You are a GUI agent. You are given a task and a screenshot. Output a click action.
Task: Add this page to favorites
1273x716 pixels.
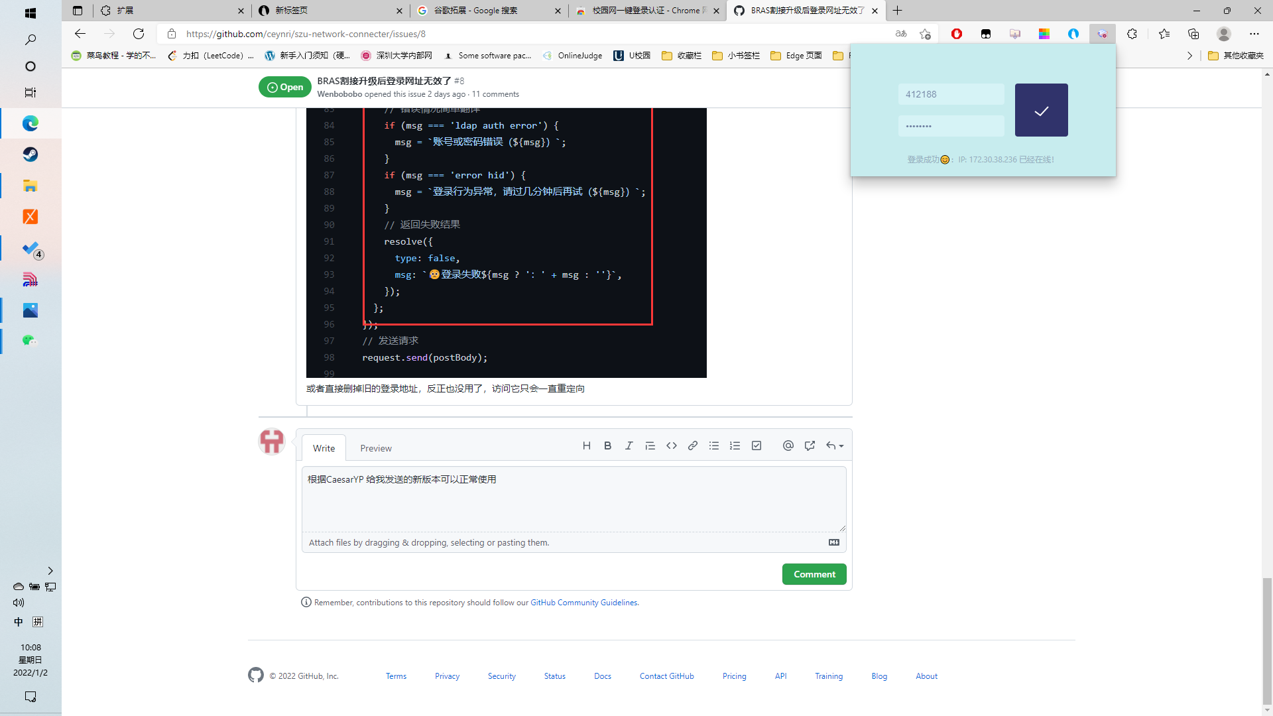(926, 34)
